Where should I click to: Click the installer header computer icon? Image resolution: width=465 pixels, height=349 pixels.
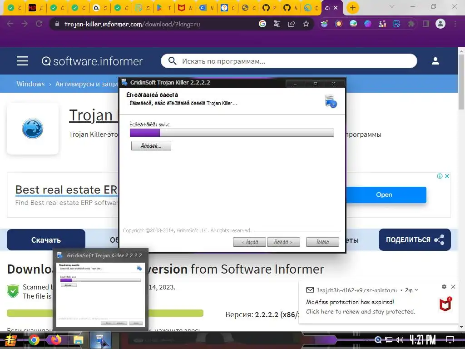click(331, 101)
